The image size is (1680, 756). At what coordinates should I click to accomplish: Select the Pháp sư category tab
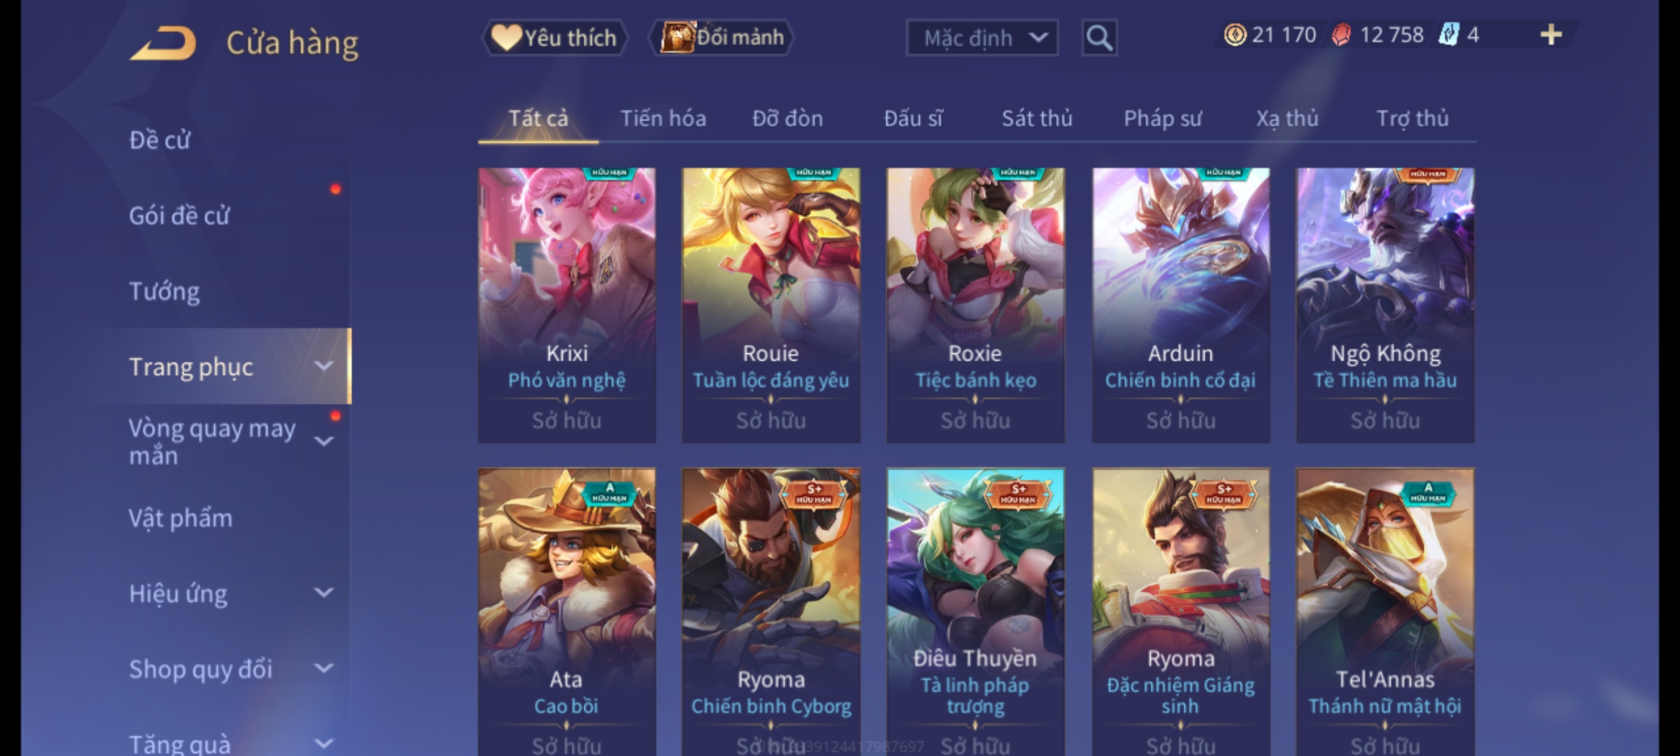[1163, 118]
